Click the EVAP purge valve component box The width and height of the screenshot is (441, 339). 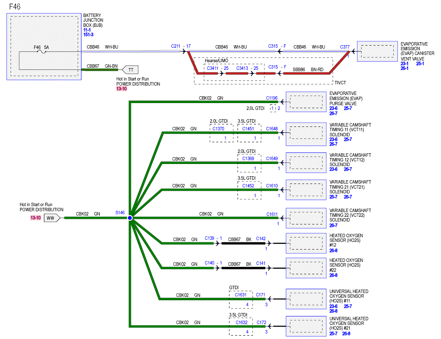(306, 102)
